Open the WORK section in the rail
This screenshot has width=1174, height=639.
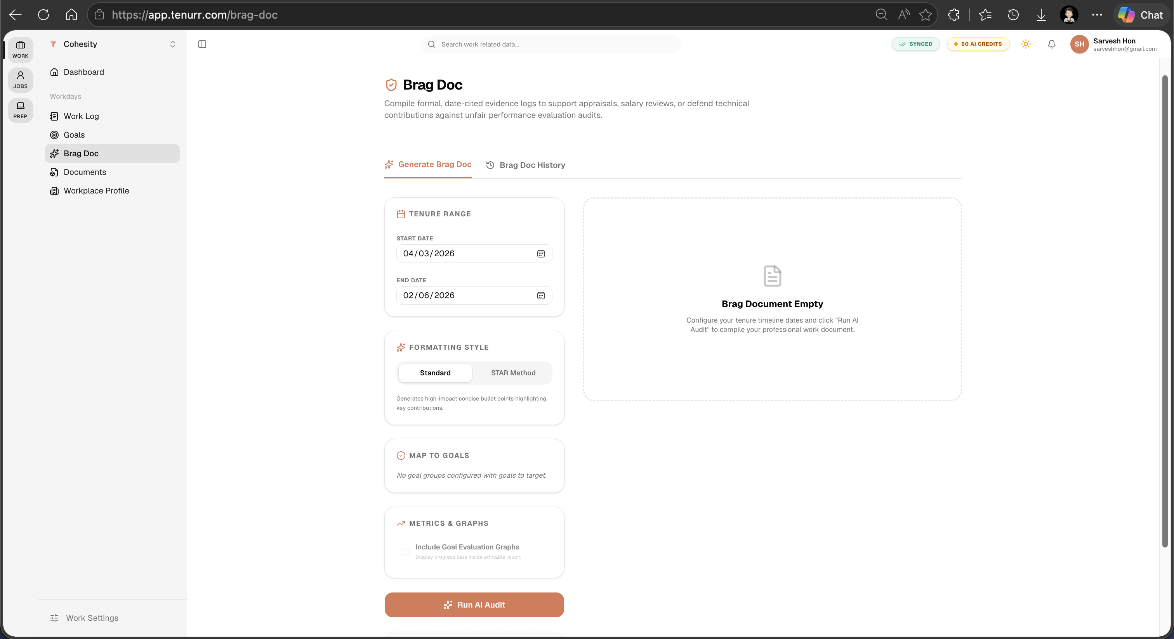20,49
